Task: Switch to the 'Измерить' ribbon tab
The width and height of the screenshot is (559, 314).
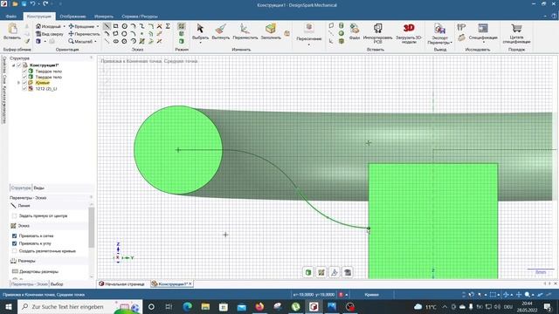Action: click(104, 16)
